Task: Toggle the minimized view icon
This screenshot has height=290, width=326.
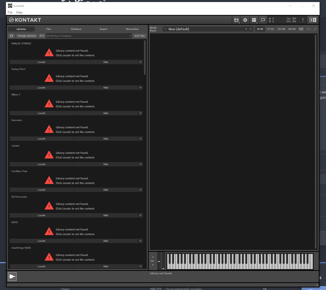Action: coord(263,20)
